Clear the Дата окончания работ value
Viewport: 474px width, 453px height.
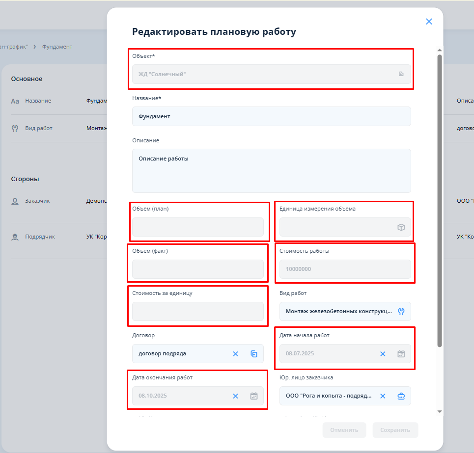235,396
